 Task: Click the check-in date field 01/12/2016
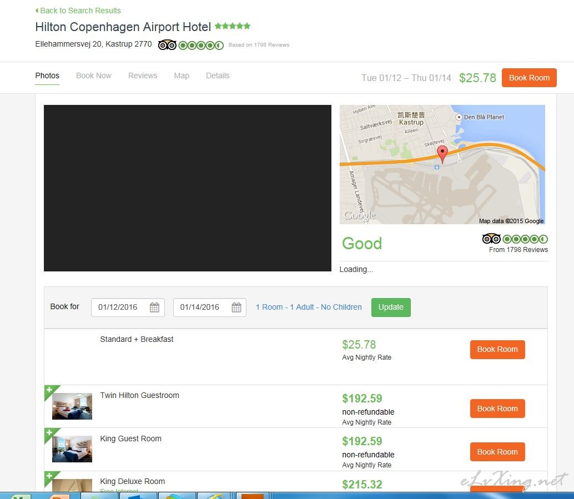(x=128, y=307)
